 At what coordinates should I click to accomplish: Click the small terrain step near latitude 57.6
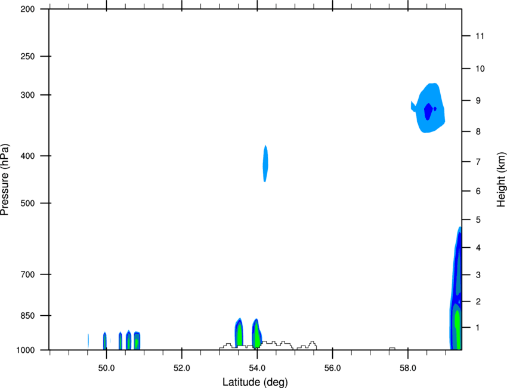point(392,349)
